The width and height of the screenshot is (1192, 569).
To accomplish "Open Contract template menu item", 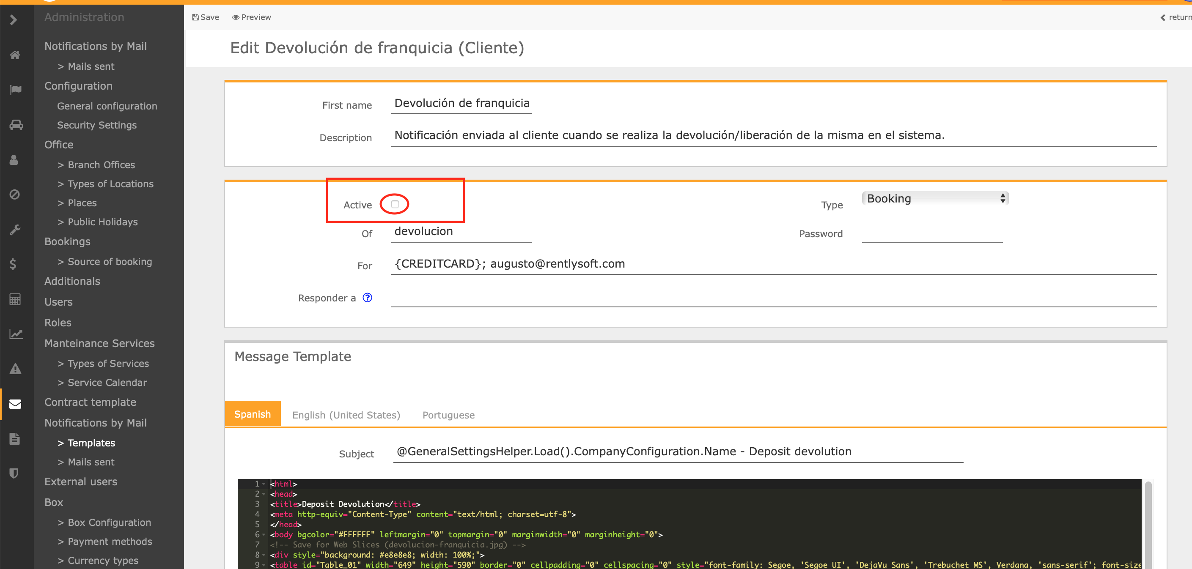I will [x=90, y=402].
